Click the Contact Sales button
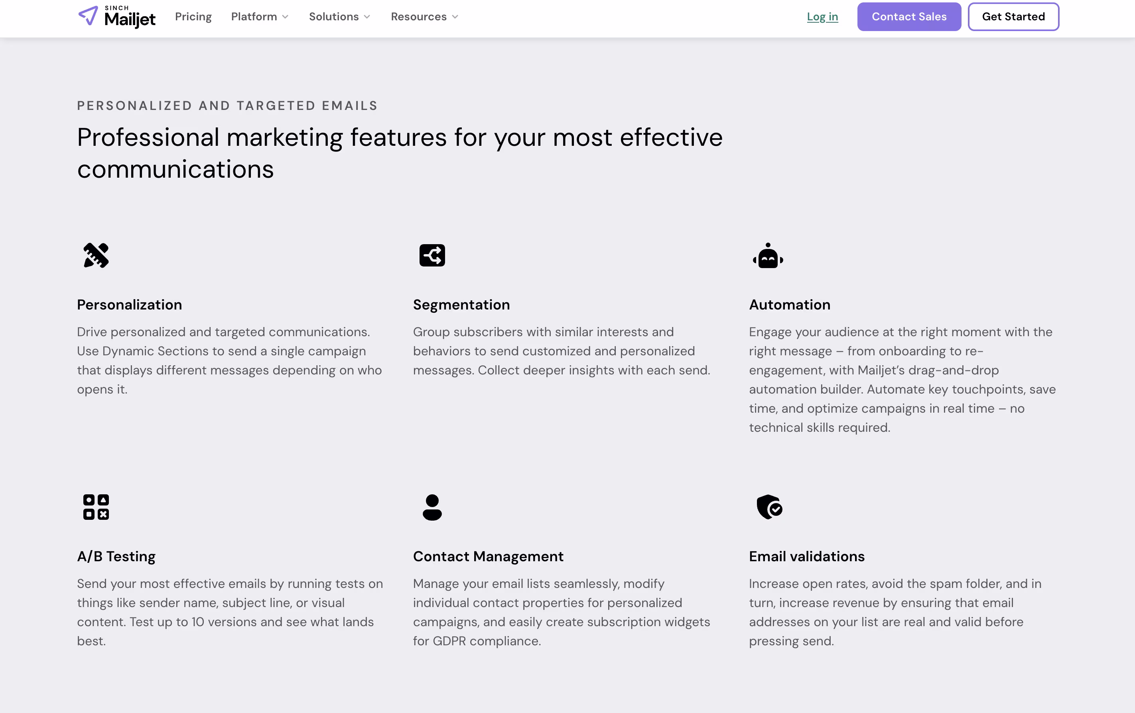The height and width of the screenshot is (713, 1135). 909,16
